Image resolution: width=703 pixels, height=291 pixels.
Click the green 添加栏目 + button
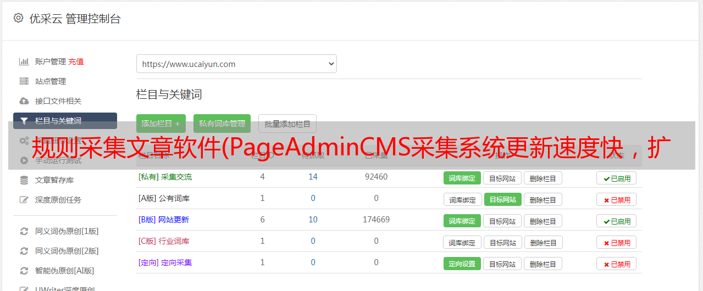pyautogui.click(x=161, y=124)
